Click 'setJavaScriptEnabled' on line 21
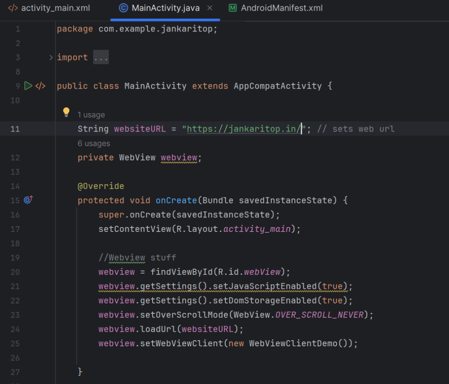 (x=265, y=286)
